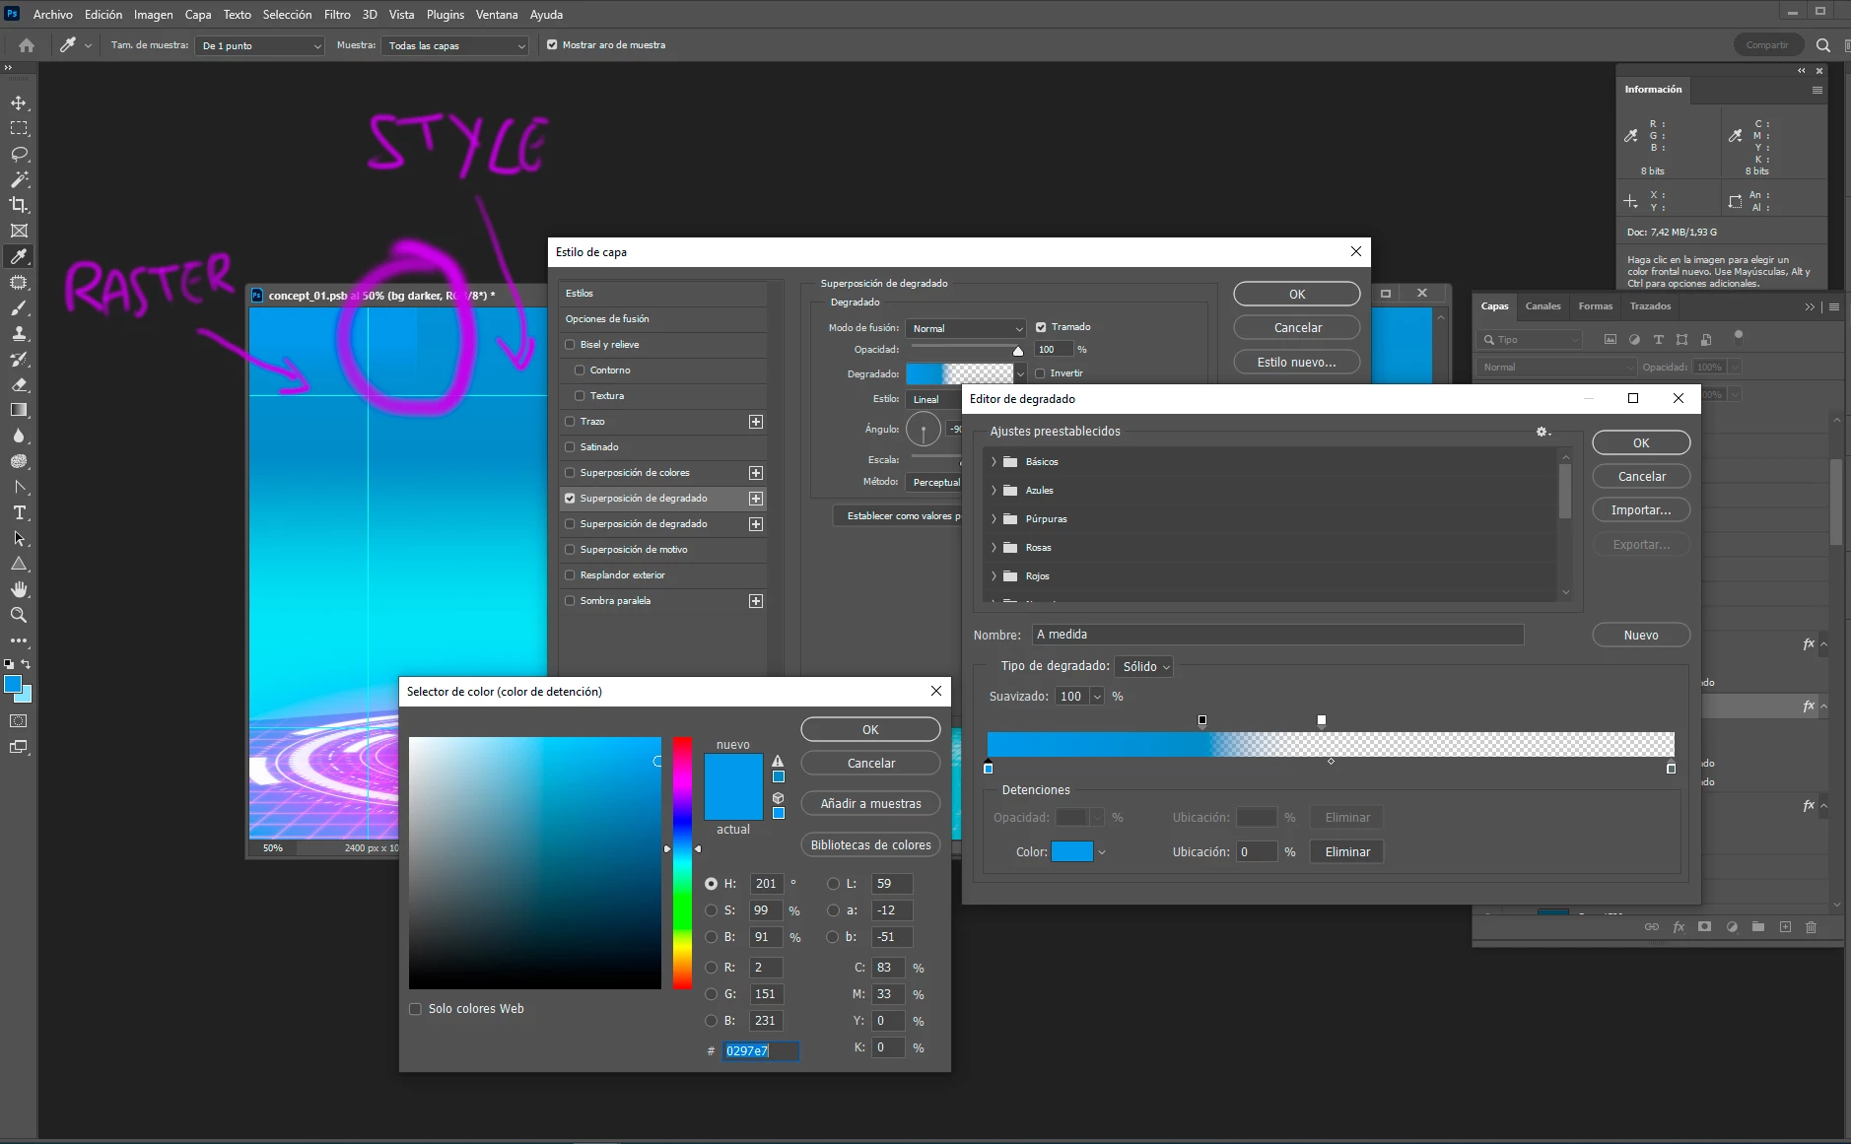
Task: Select the Brush tool
Action: 19,307
